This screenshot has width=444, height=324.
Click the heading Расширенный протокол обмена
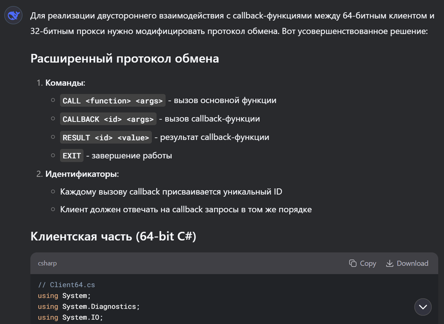[x=124, y=59]
